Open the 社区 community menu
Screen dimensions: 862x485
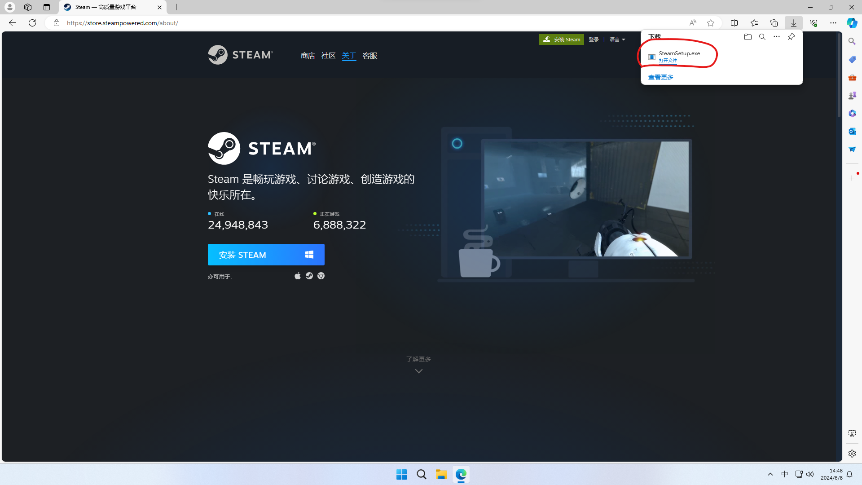click(x=328, y=56)
